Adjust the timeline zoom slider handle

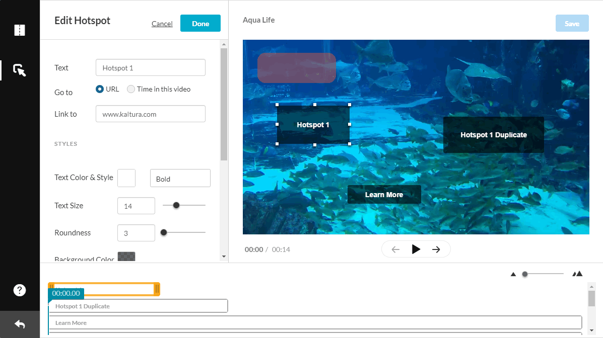click(525, 274)
